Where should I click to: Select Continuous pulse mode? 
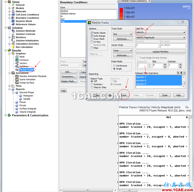[x=114, y=66]
